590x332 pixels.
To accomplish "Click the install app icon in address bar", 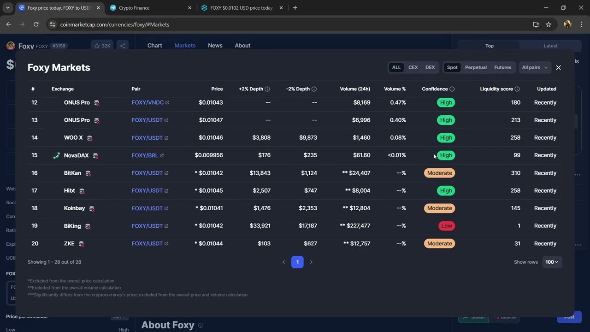I will pos(536,24).
